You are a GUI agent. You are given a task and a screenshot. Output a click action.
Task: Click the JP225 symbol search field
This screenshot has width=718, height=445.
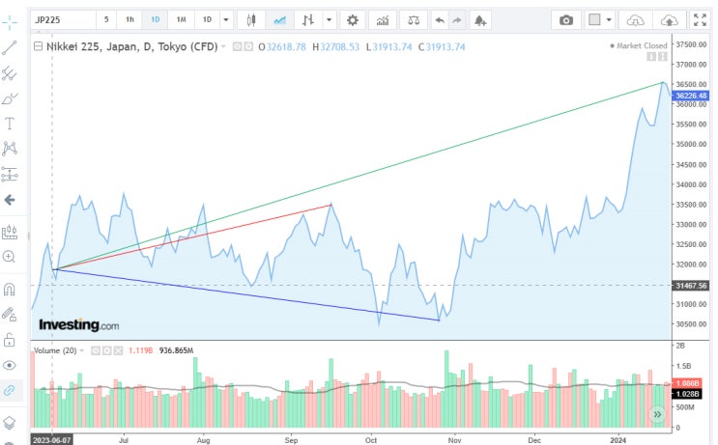coord(63,20)
